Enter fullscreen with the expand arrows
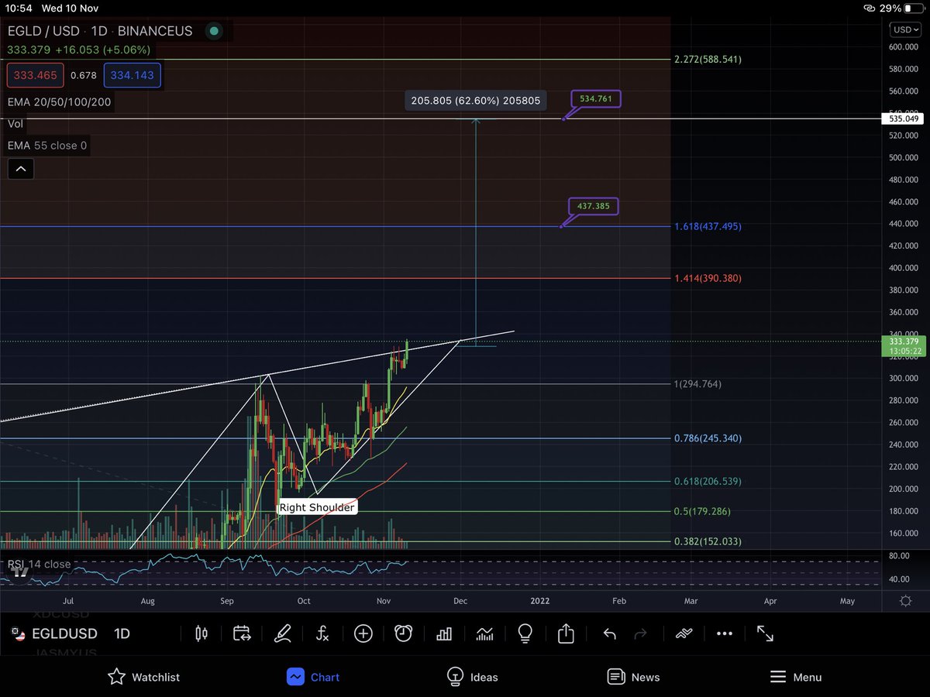 765,633
